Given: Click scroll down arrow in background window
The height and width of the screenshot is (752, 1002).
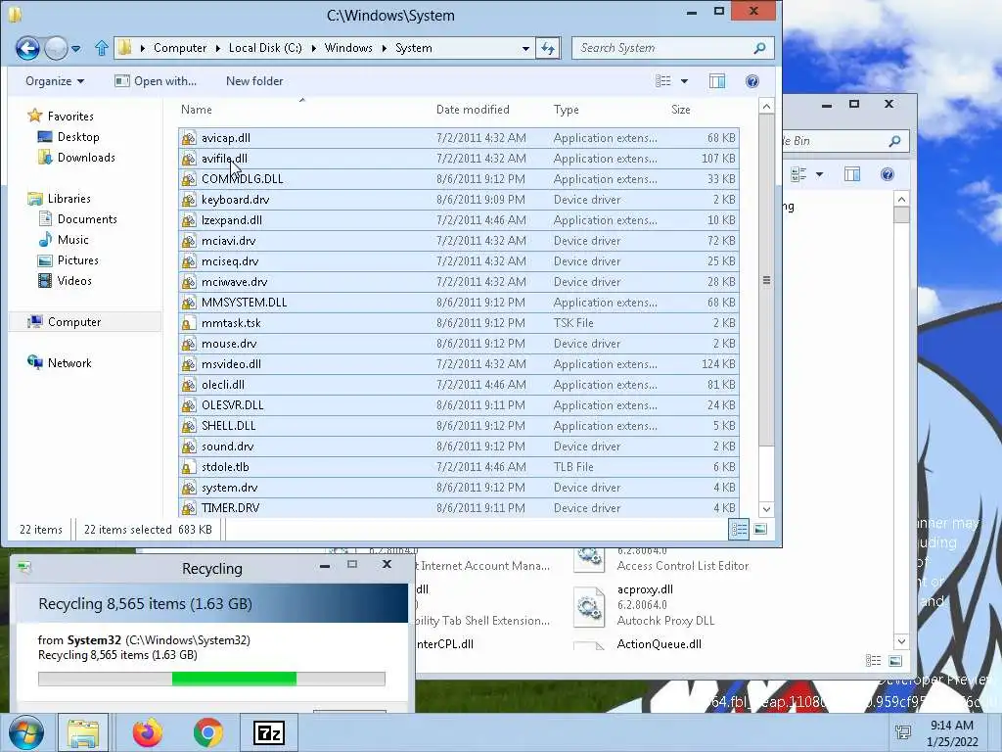Looking at the screenshot, I should point(901,641).
